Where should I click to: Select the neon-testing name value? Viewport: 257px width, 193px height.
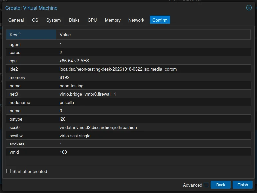coord(71,86)
